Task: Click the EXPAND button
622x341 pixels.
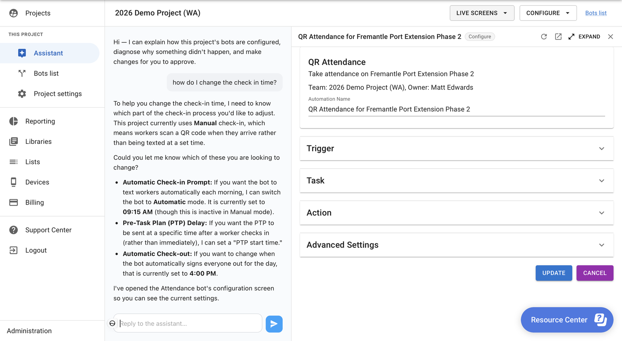Action: coord(584,37)
